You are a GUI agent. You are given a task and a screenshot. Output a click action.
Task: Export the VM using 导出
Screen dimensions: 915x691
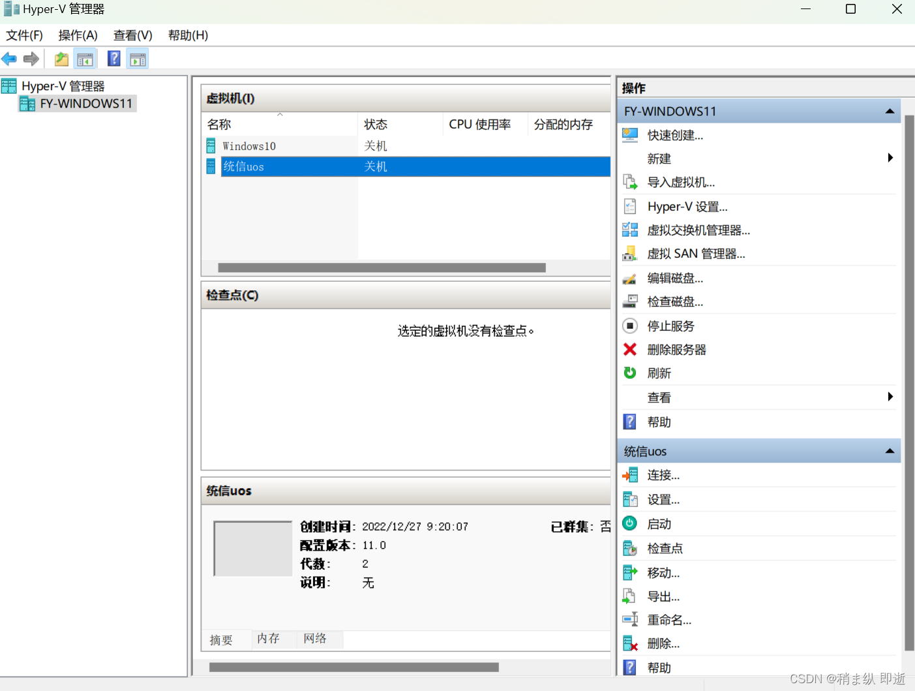pos(630,596)
